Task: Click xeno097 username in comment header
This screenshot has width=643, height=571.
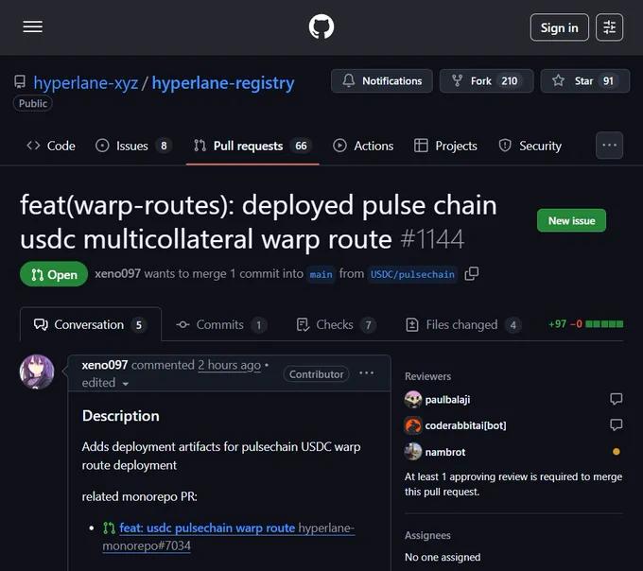Action: click(x=105, y=365)
